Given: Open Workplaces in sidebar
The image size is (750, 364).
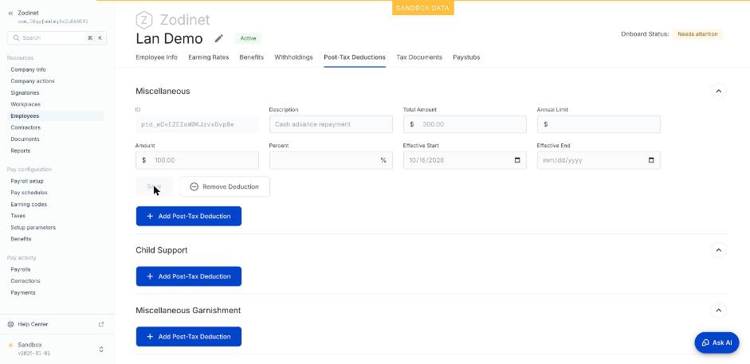Looking at the screenshot, I should (26, 104).
